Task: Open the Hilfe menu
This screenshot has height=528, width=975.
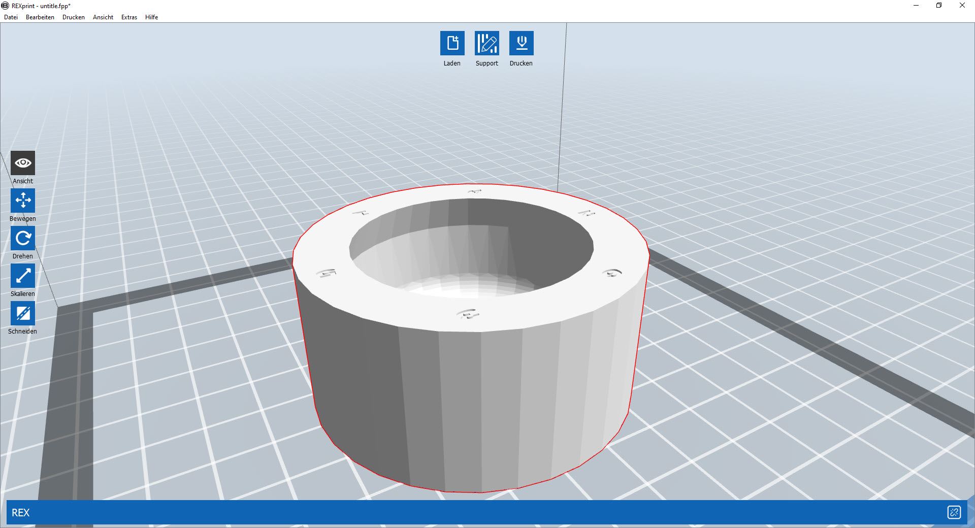Action: point(151,17)
